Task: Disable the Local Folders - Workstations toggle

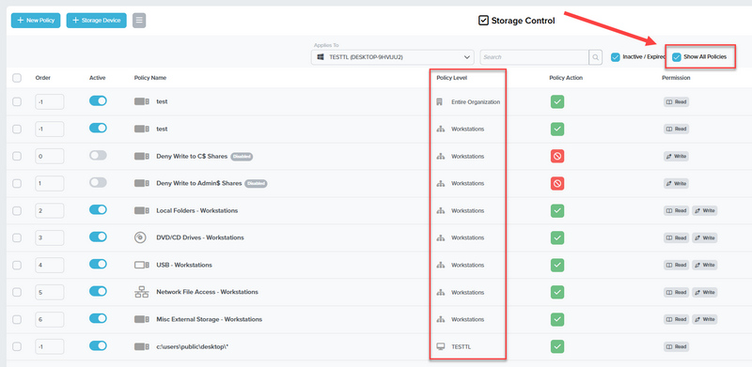Action: tap(98, 210)
